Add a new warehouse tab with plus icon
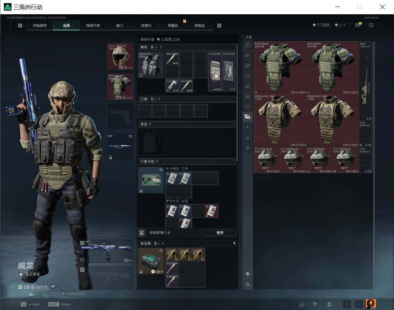Image resolution: width=394 pixels, height=310 pixels. (x=248, y=127)
